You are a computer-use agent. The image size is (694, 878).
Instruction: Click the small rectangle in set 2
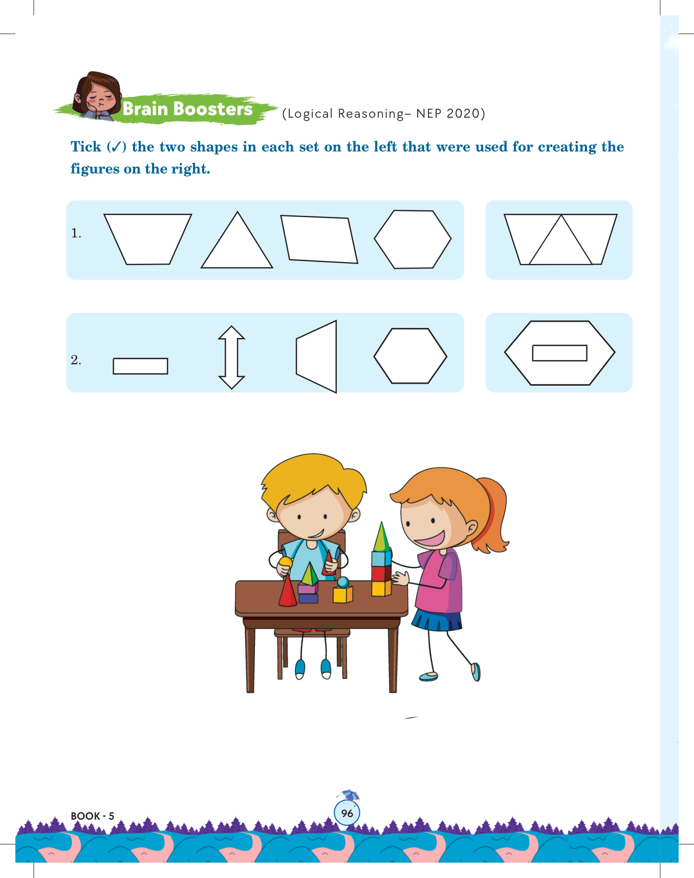tap(140, 366)
